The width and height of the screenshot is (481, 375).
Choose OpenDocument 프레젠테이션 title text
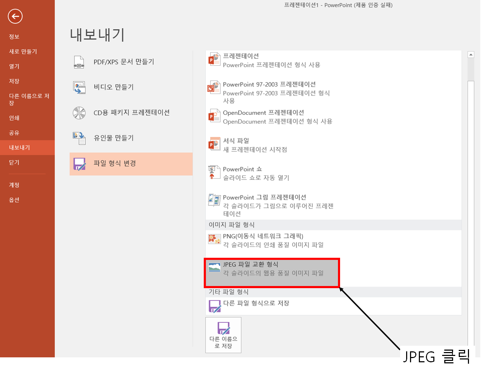263,113
